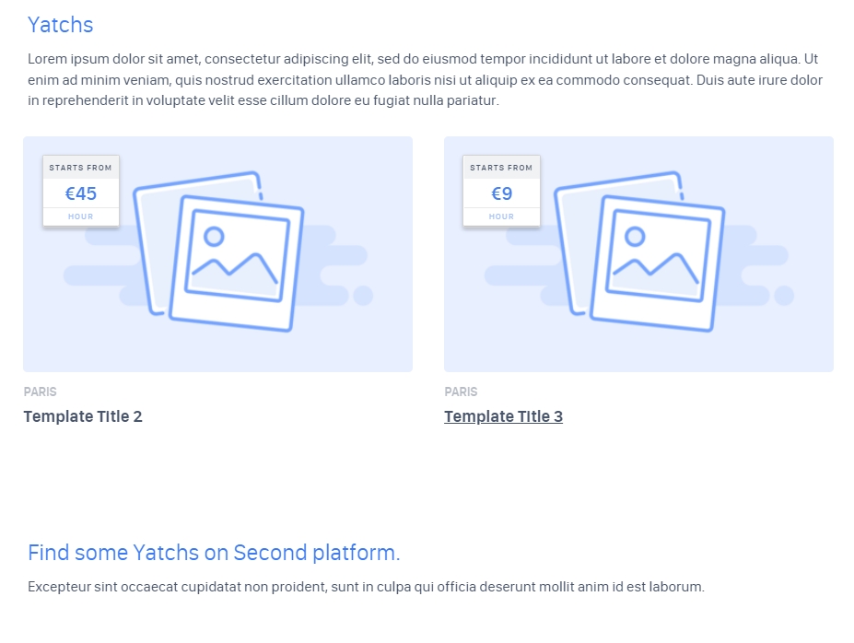Click the HOUR label under €45
This screenshot has height=643, width=854.
click(80, 216)
